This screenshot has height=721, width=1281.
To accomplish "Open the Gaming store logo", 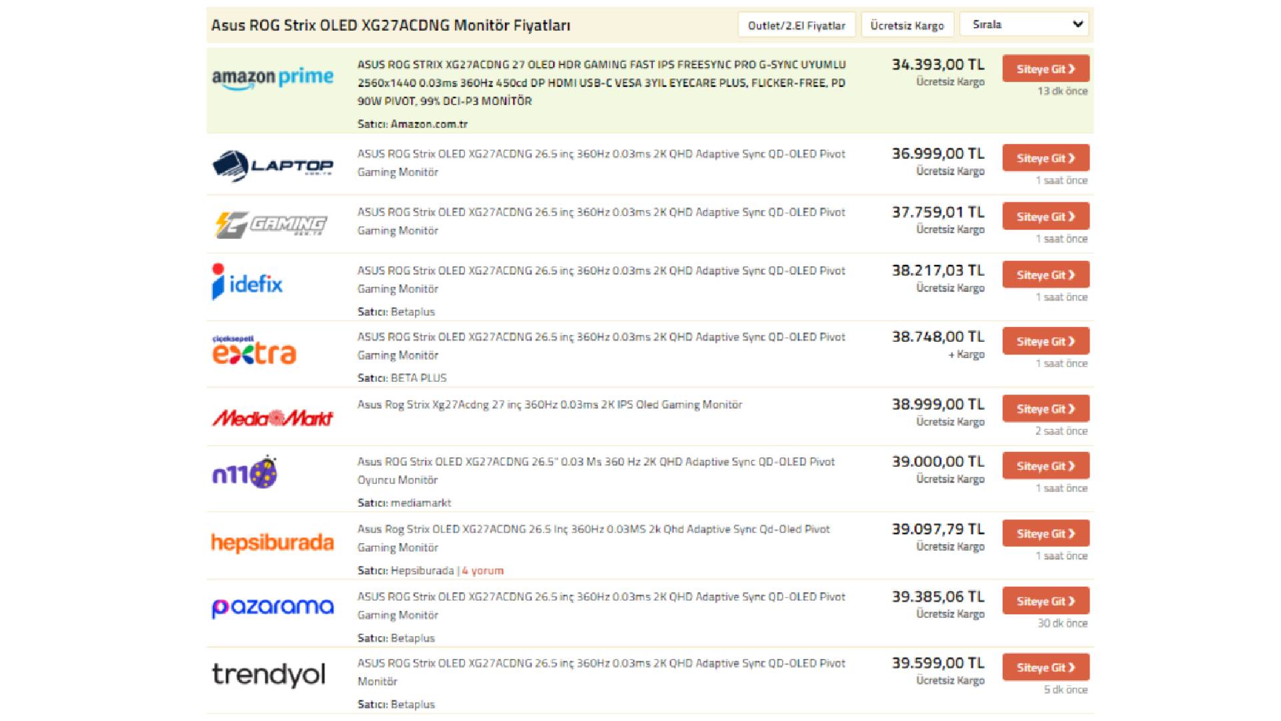I will point(270,224).
